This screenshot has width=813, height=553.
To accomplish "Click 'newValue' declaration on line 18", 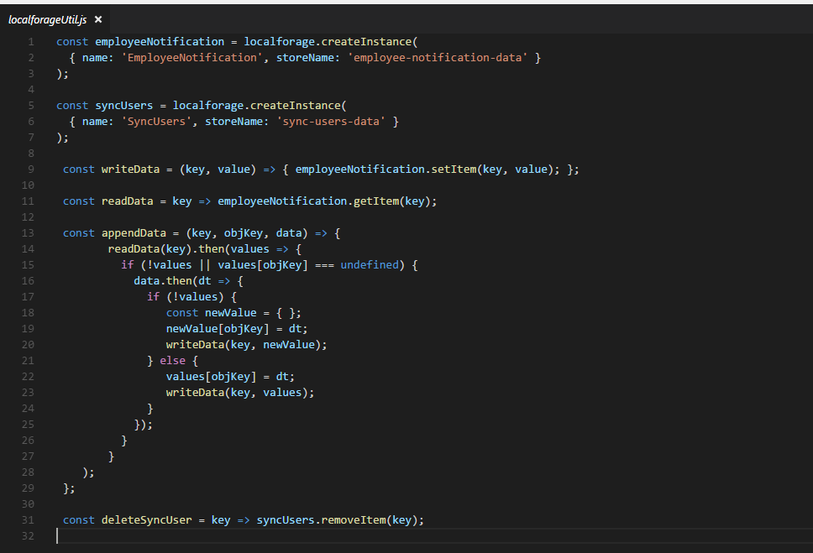I will tap(231, 313).
